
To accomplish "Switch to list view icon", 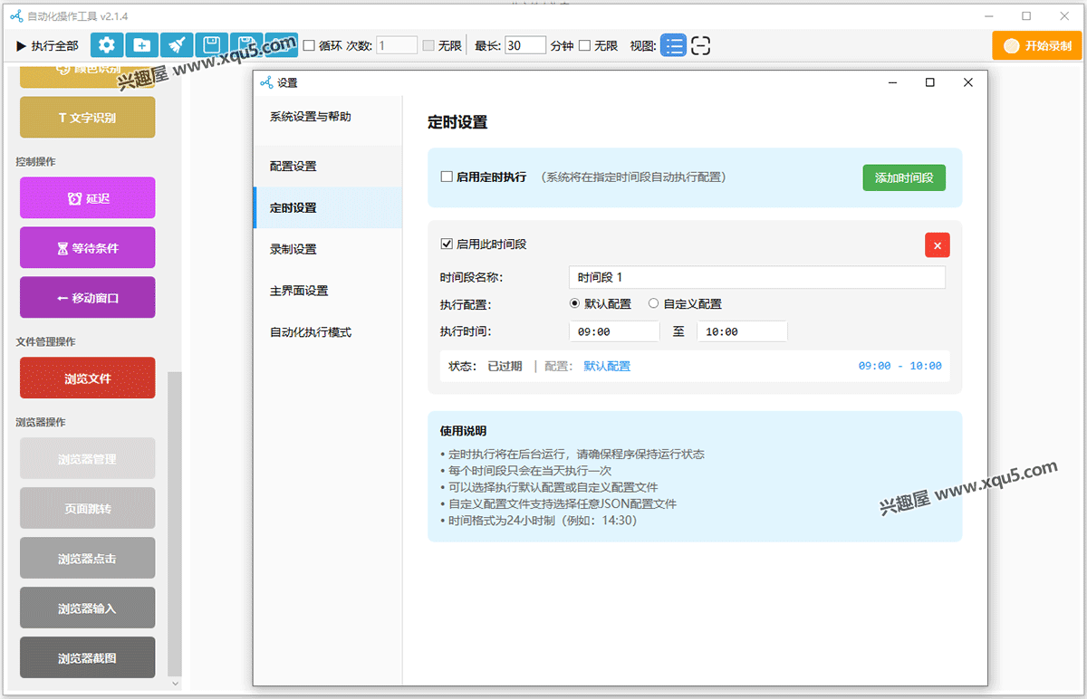I will pos(673,45).
